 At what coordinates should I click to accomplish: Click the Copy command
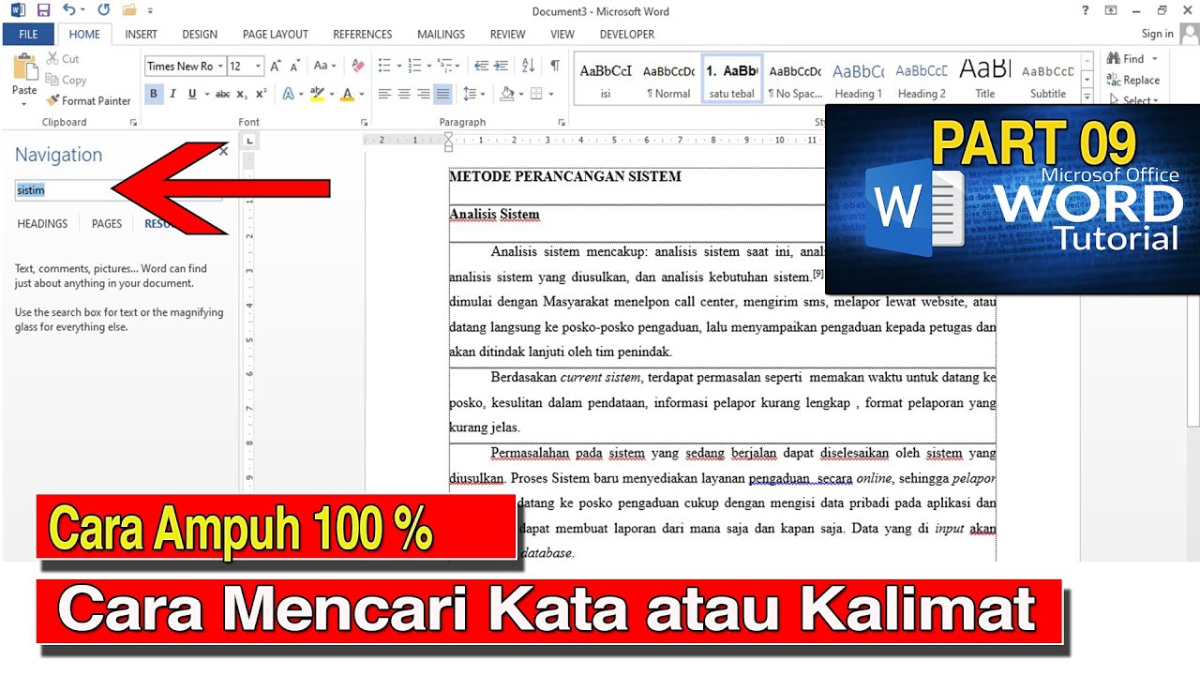[x=67, y=80]
